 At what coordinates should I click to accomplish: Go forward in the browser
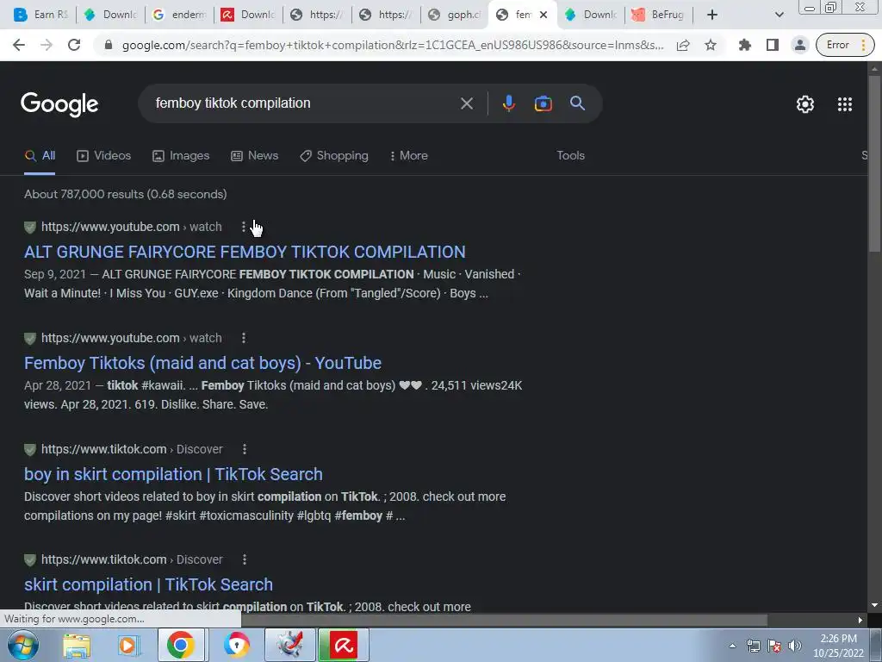(x=47, y=45)
